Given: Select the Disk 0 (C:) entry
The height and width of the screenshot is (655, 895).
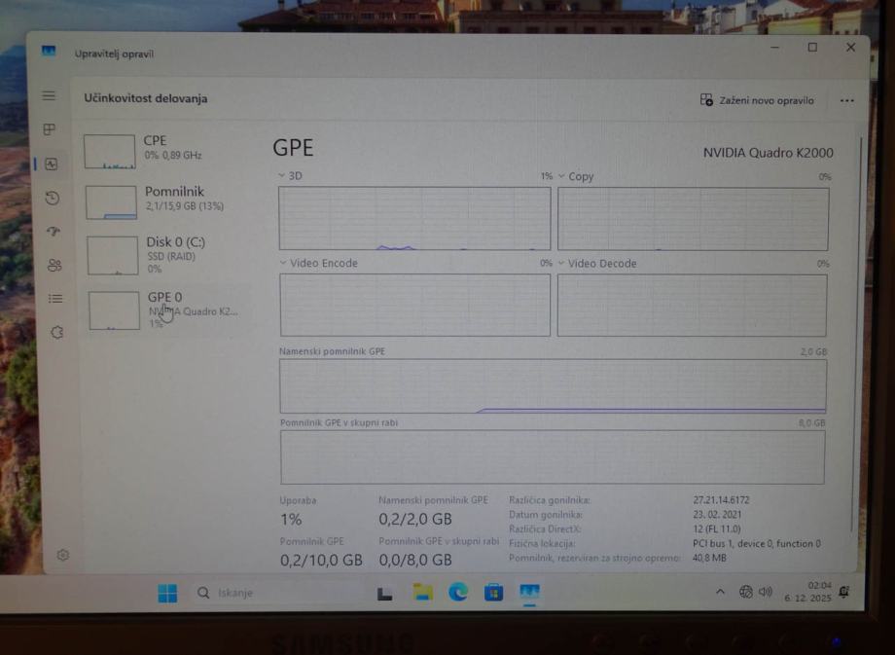Looking at the screenshot, I should 167,255.
